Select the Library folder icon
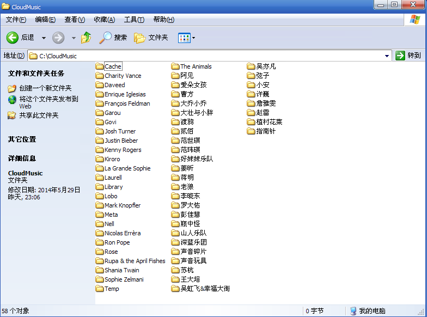This screenshot has width=427, height=317. (x=100, y=187)
